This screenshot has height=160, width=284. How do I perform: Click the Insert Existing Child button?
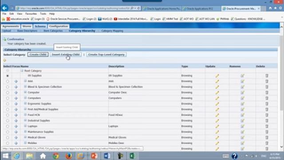pos(66,54)
